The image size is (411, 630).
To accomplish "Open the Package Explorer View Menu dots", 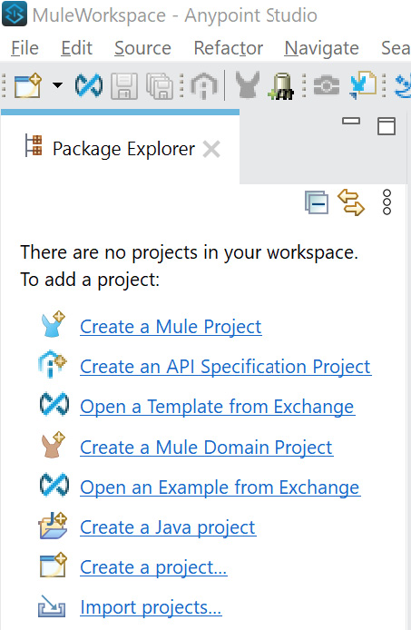I will coord(387,202).
